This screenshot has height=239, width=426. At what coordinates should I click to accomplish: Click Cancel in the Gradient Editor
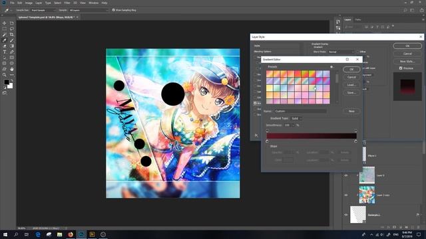[x=351, y=77]
